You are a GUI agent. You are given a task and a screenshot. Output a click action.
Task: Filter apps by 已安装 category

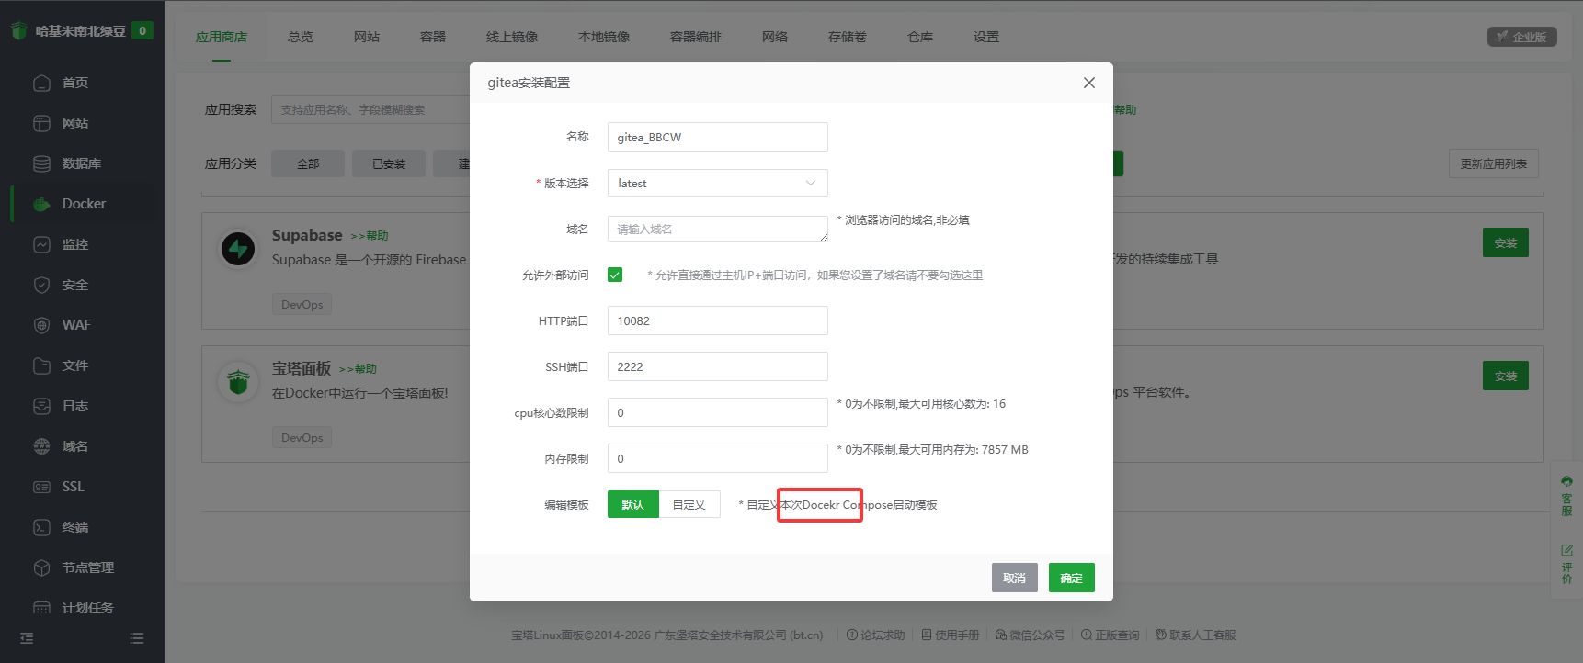pos(389,163)
